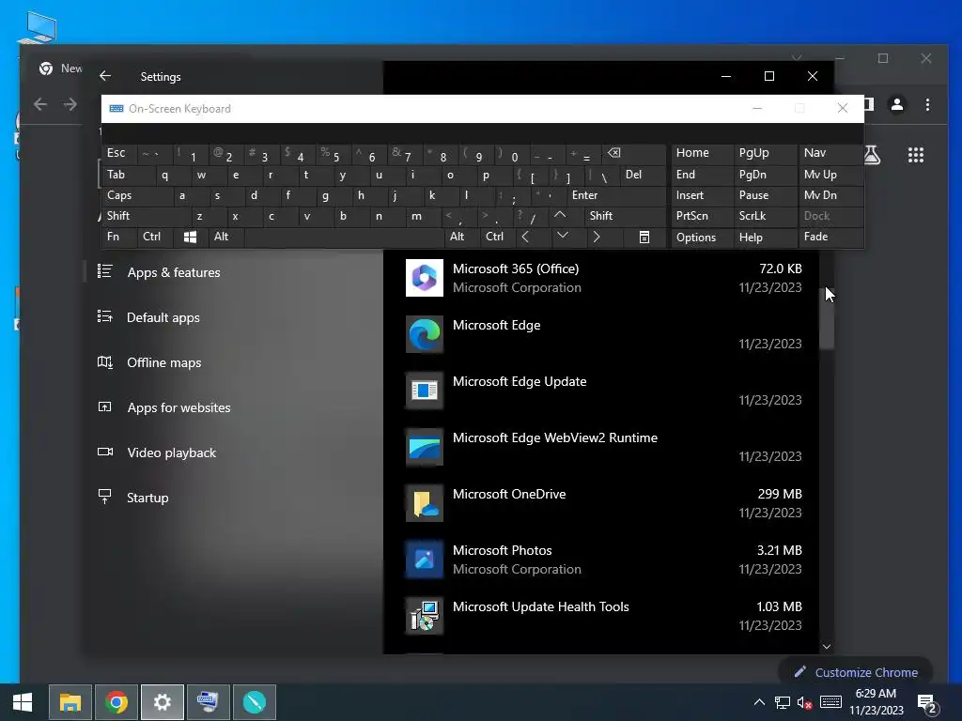Click the Apps & features list icon

tap(105, 271)
